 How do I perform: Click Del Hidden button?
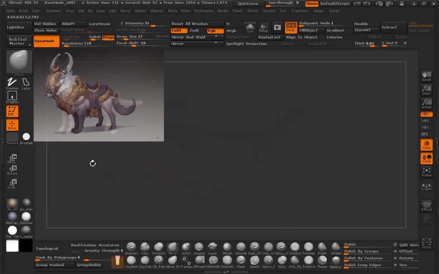46,24
